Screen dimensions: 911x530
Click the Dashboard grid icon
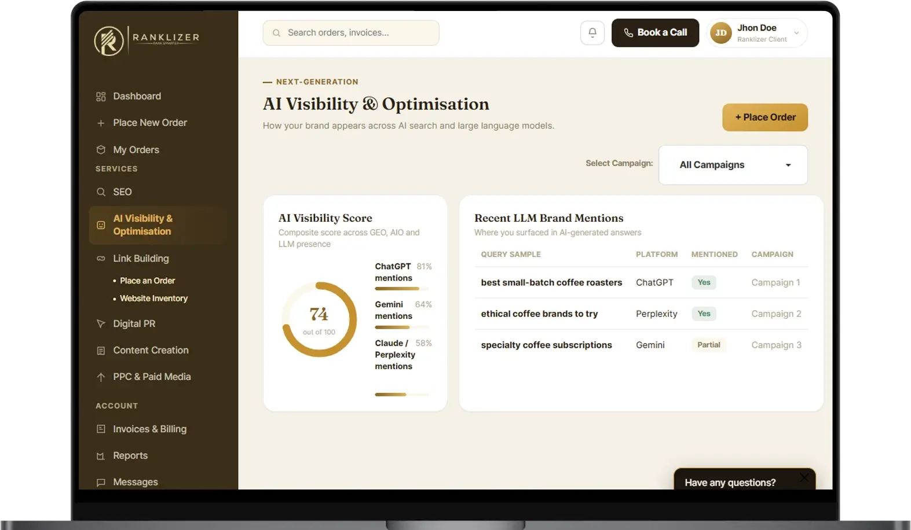101,97
